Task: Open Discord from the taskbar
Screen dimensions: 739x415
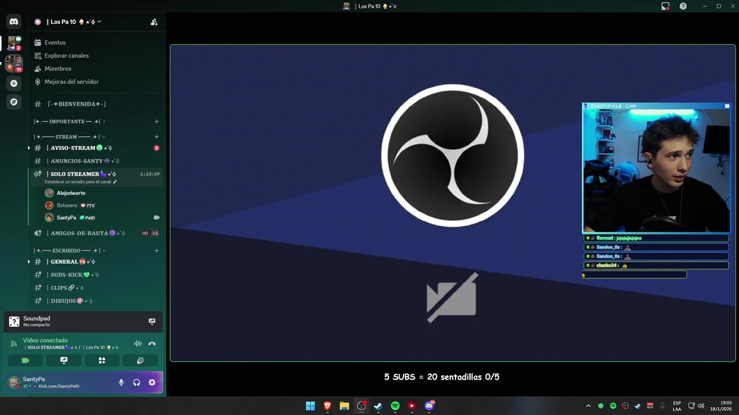Action: [429, 406]
